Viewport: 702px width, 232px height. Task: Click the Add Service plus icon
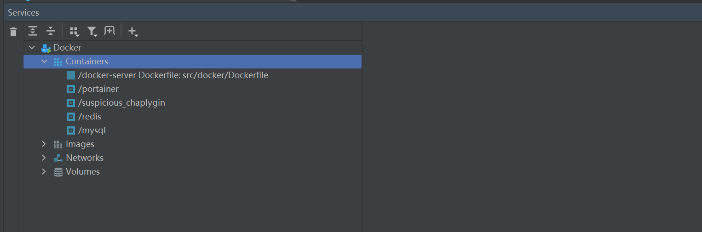pos(133,31)
